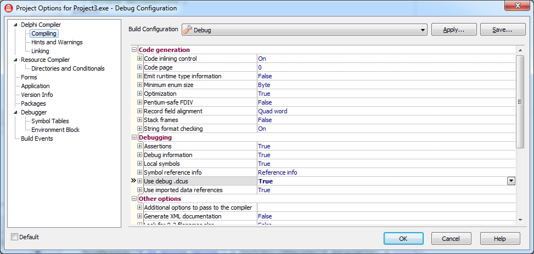
Task: Expand the Optimization row
Action: click(139, 94)
